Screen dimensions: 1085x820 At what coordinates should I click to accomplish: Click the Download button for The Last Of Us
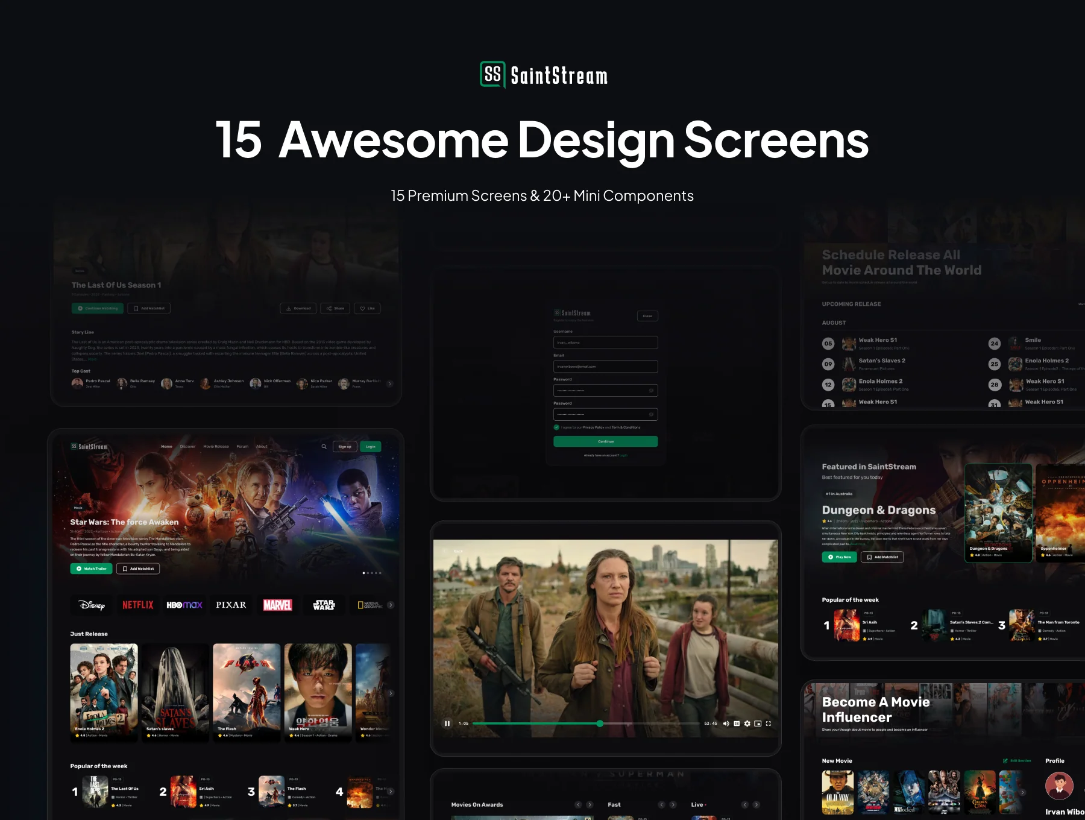(298, 308)
